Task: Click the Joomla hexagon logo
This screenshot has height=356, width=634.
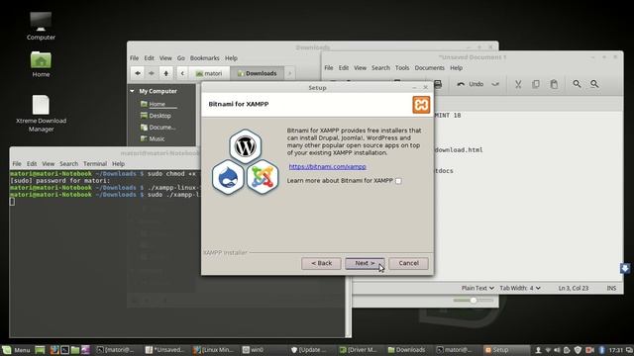Action: (263, 177)
